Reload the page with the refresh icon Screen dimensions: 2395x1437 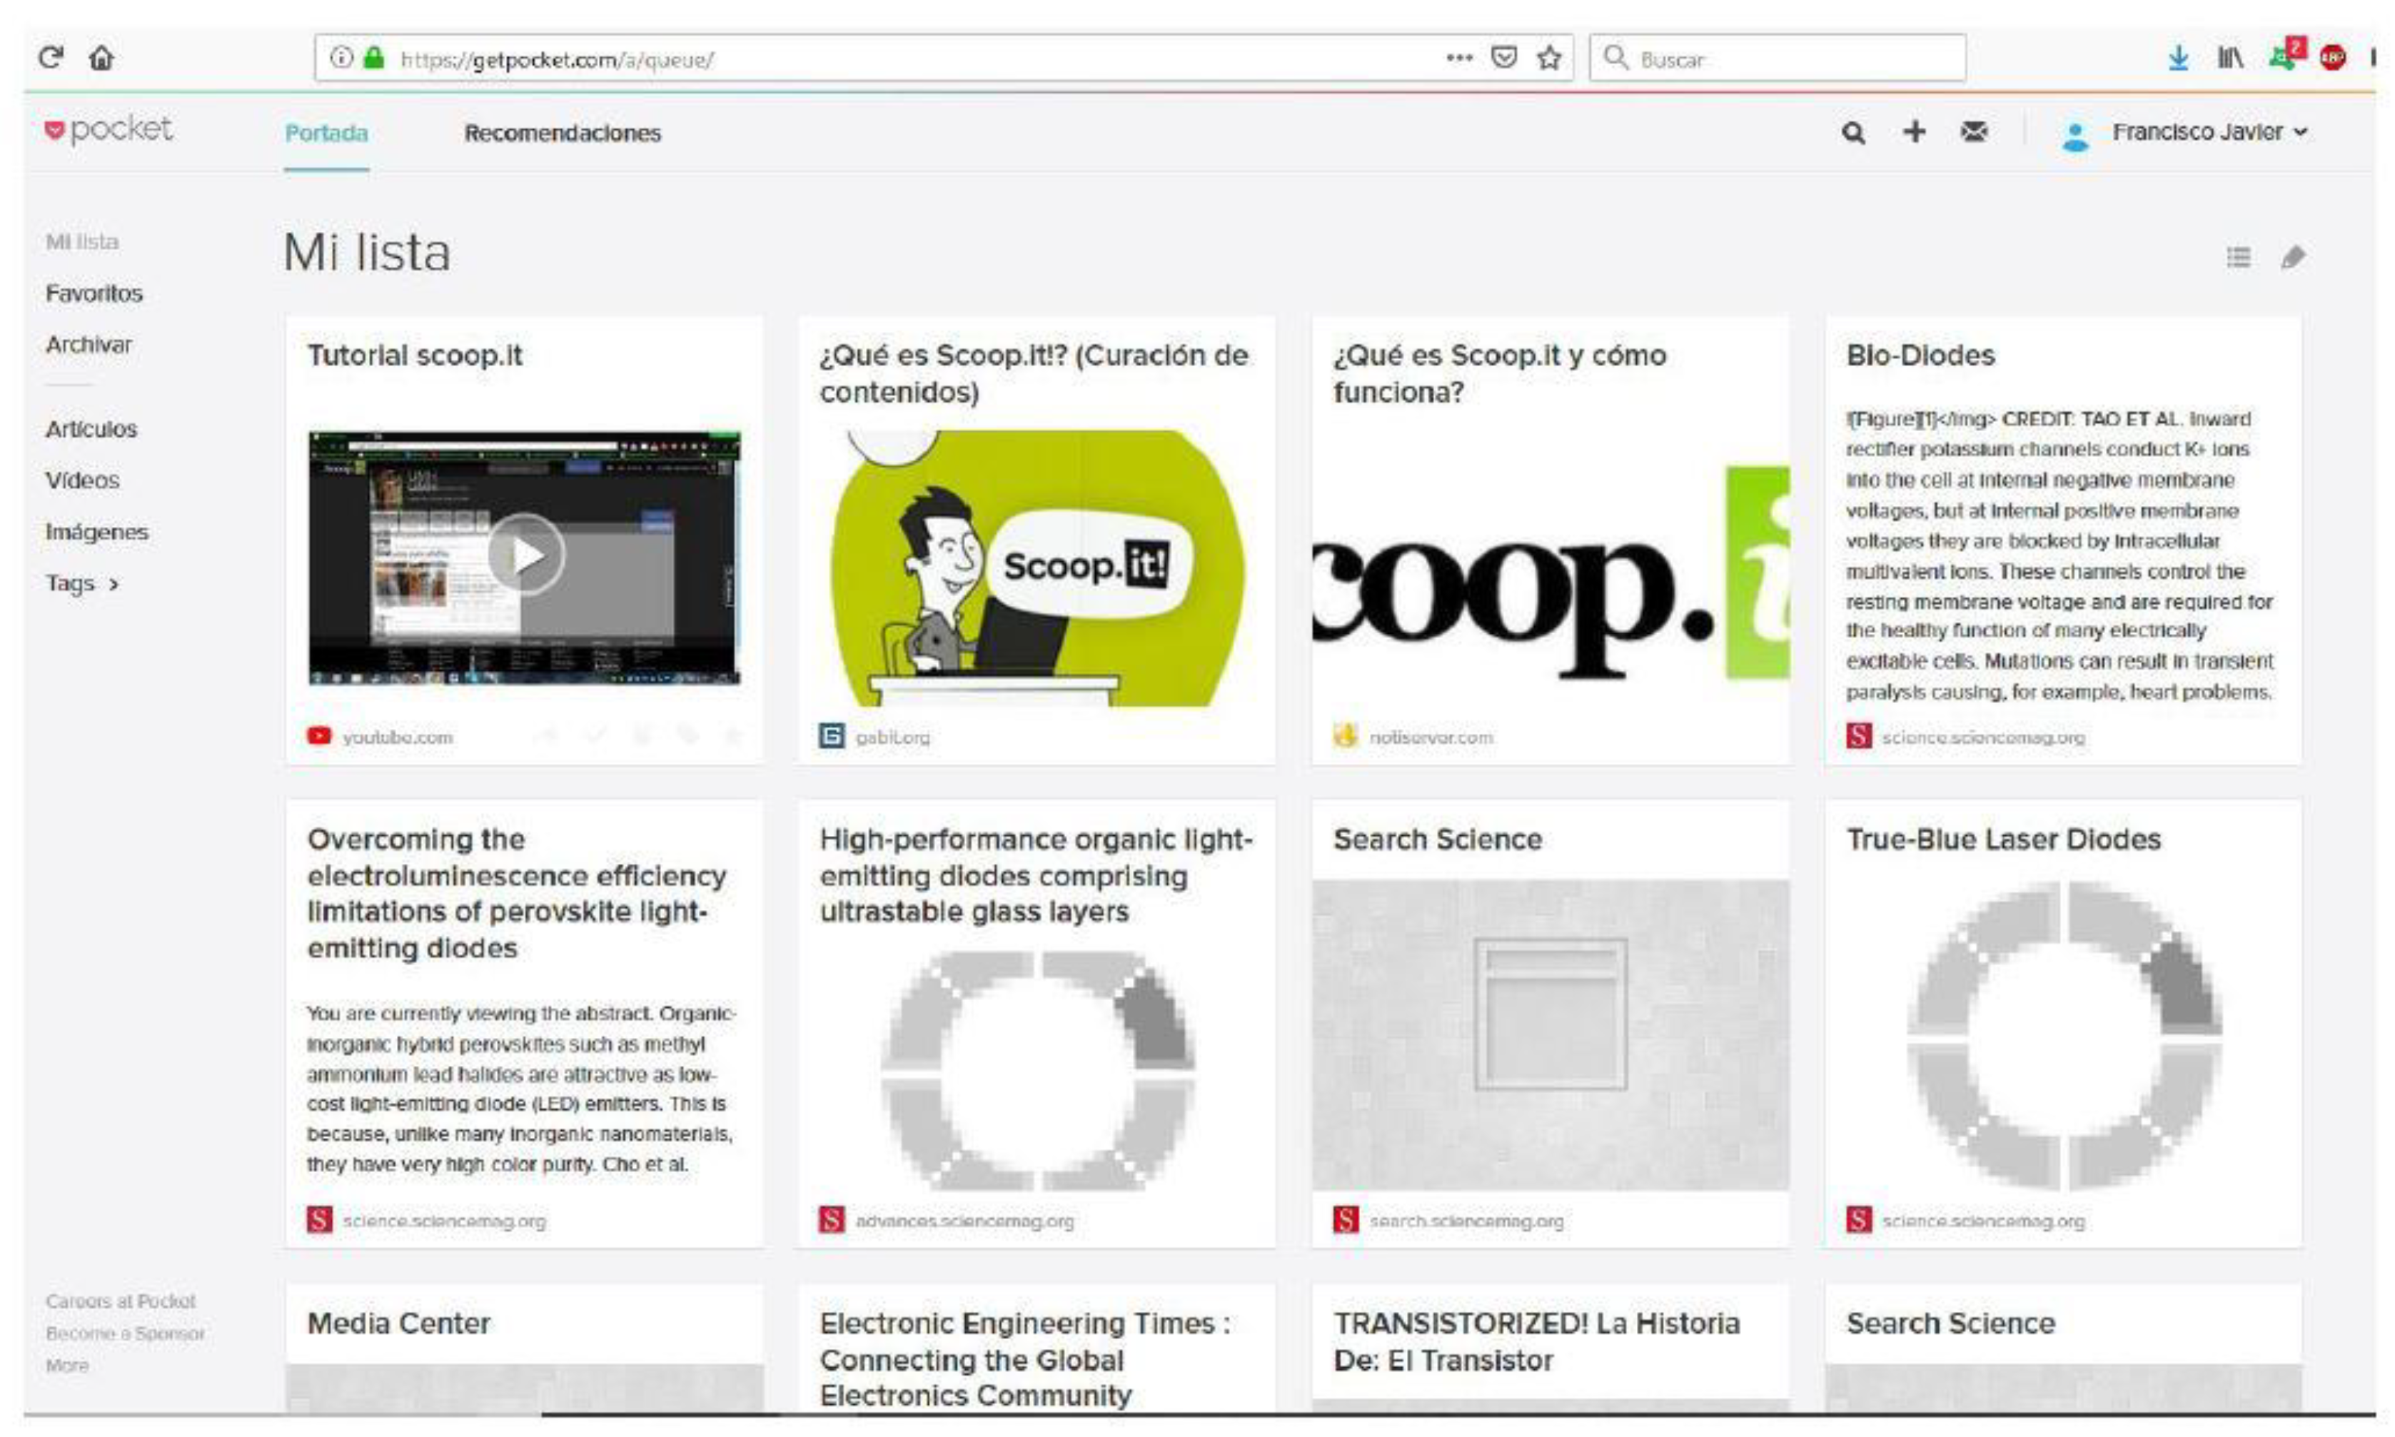pyautogui.click(x=51, y=58)
